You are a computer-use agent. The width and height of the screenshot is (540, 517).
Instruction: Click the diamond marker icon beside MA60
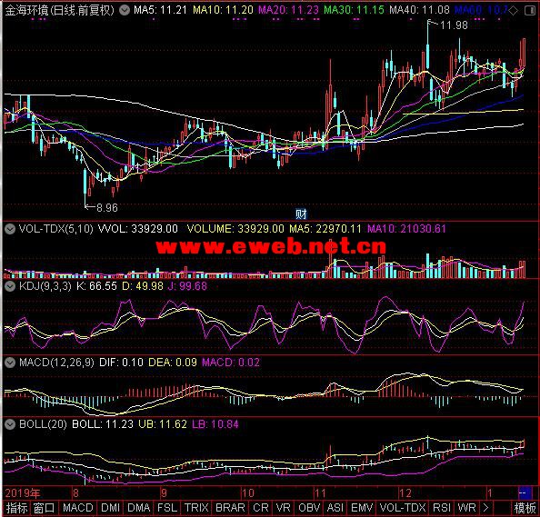coord(514,11)
